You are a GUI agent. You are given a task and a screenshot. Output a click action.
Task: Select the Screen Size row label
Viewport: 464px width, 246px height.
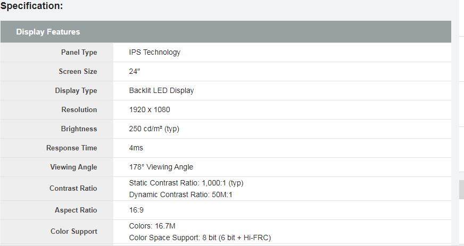pos(78,71)
